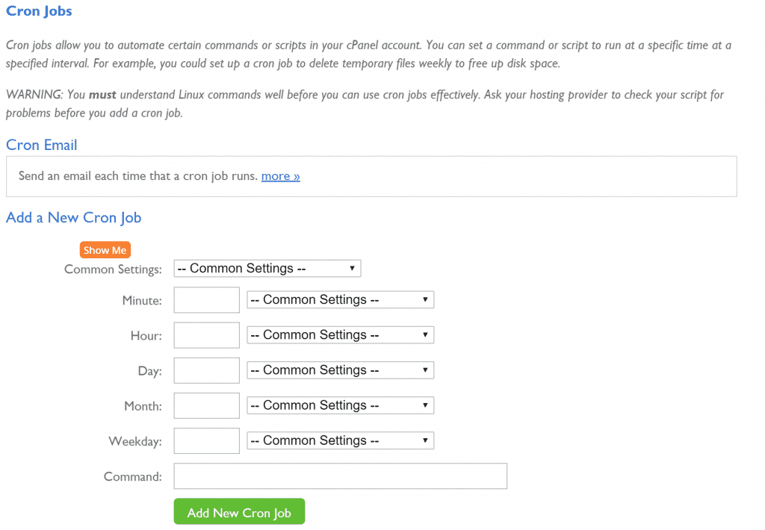Select the Weekday text field
765x530 pixels.
pyautogui.click(x=207, y=440)
